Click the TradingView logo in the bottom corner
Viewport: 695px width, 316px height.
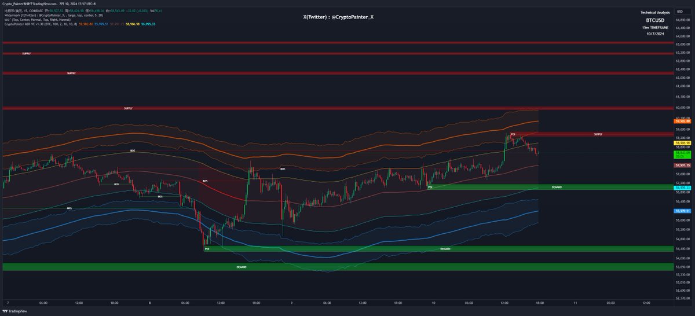pyautogui.click(x=16, y=311)
